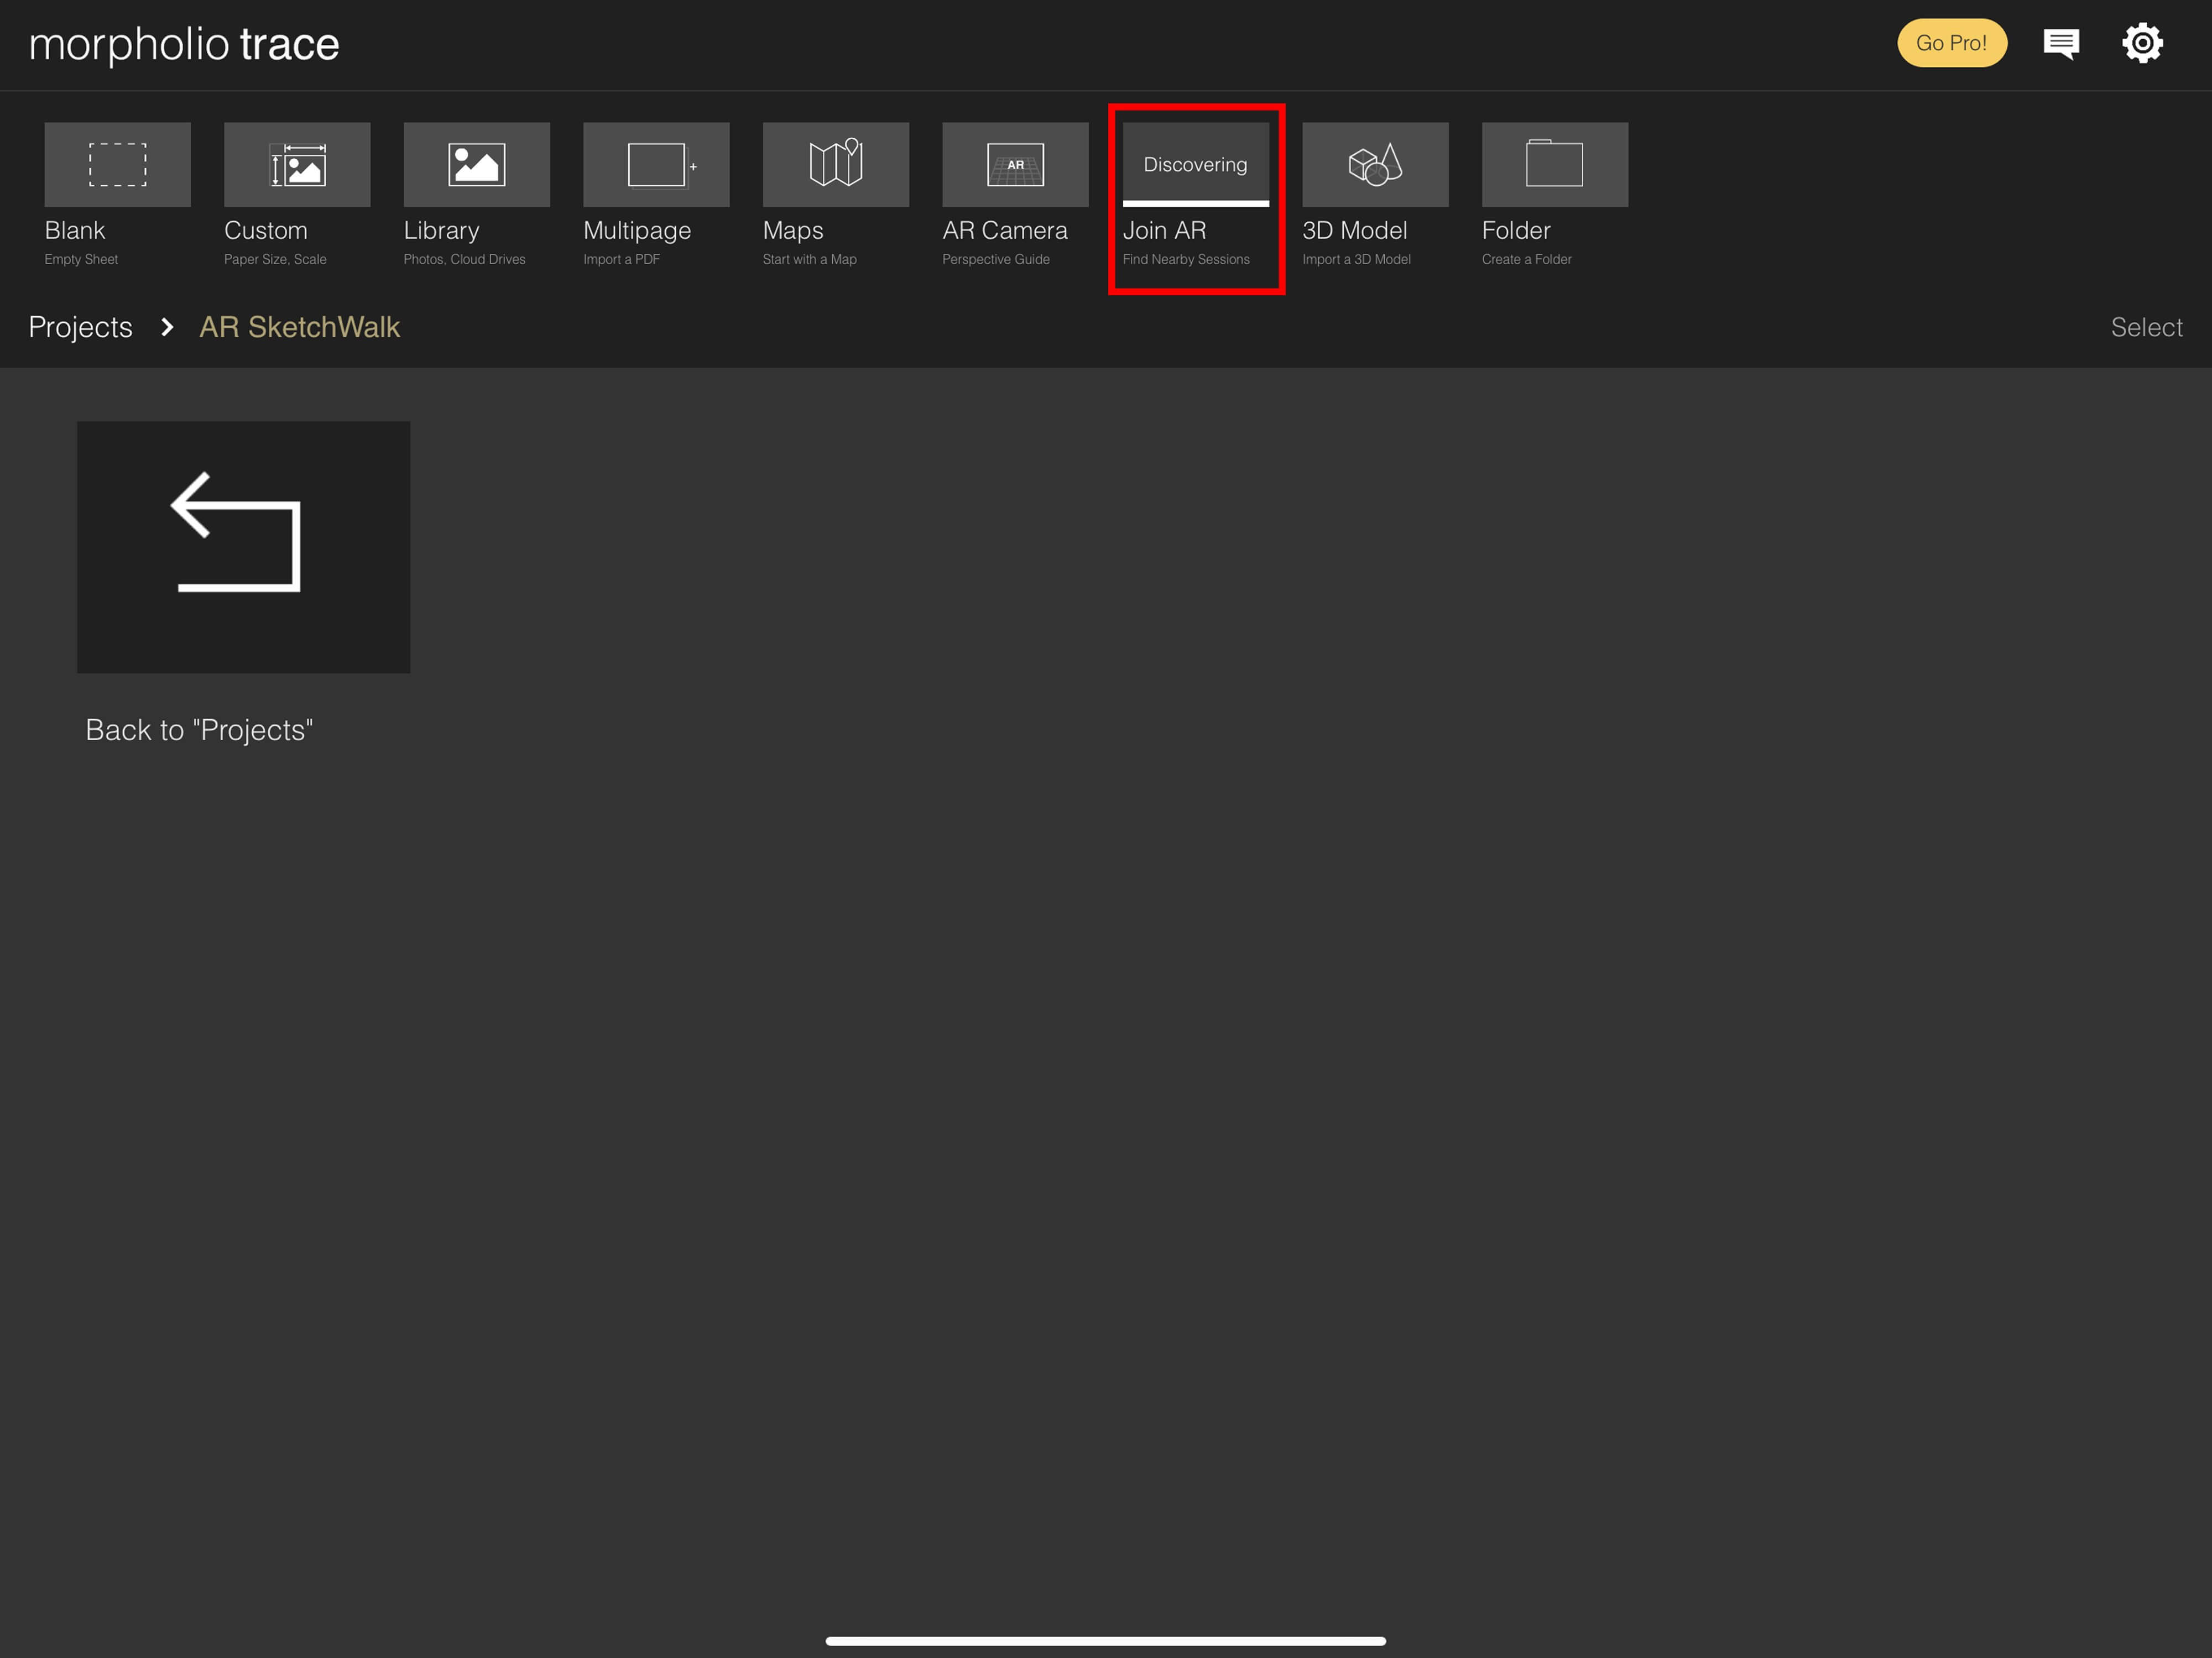Viewport: 2212px width, 1658px height.
Task: Click Back to Projects thumbnail
Action: pyautogui.click(x=244, y=545)
